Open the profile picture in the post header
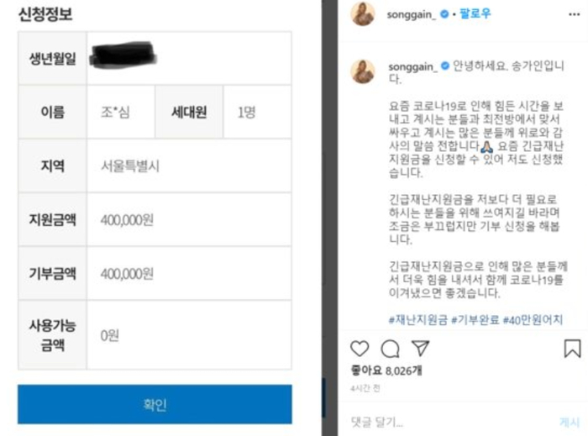The image size is (588, 436). pos(363,14)
